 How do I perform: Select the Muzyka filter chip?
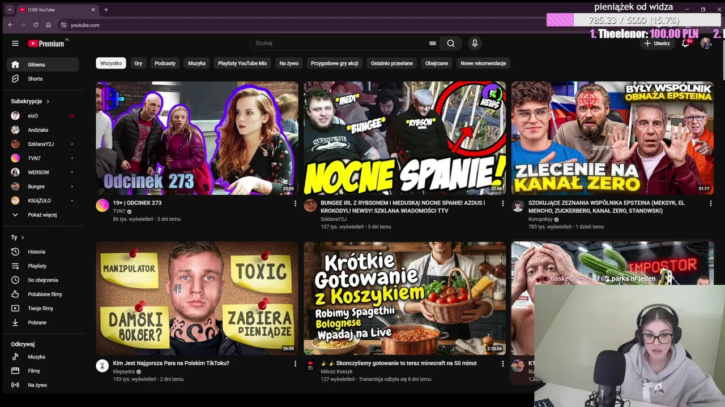click(x=197, y=63)
